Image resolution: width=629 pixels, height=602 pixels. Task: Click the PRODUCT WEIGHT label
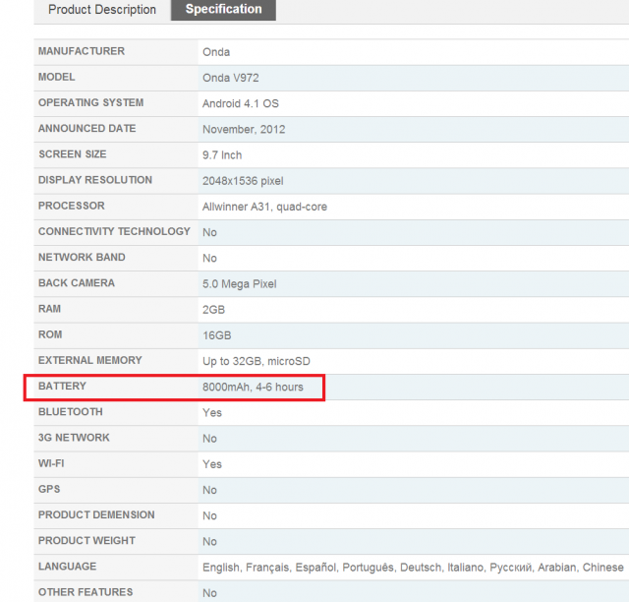point(86,541)
